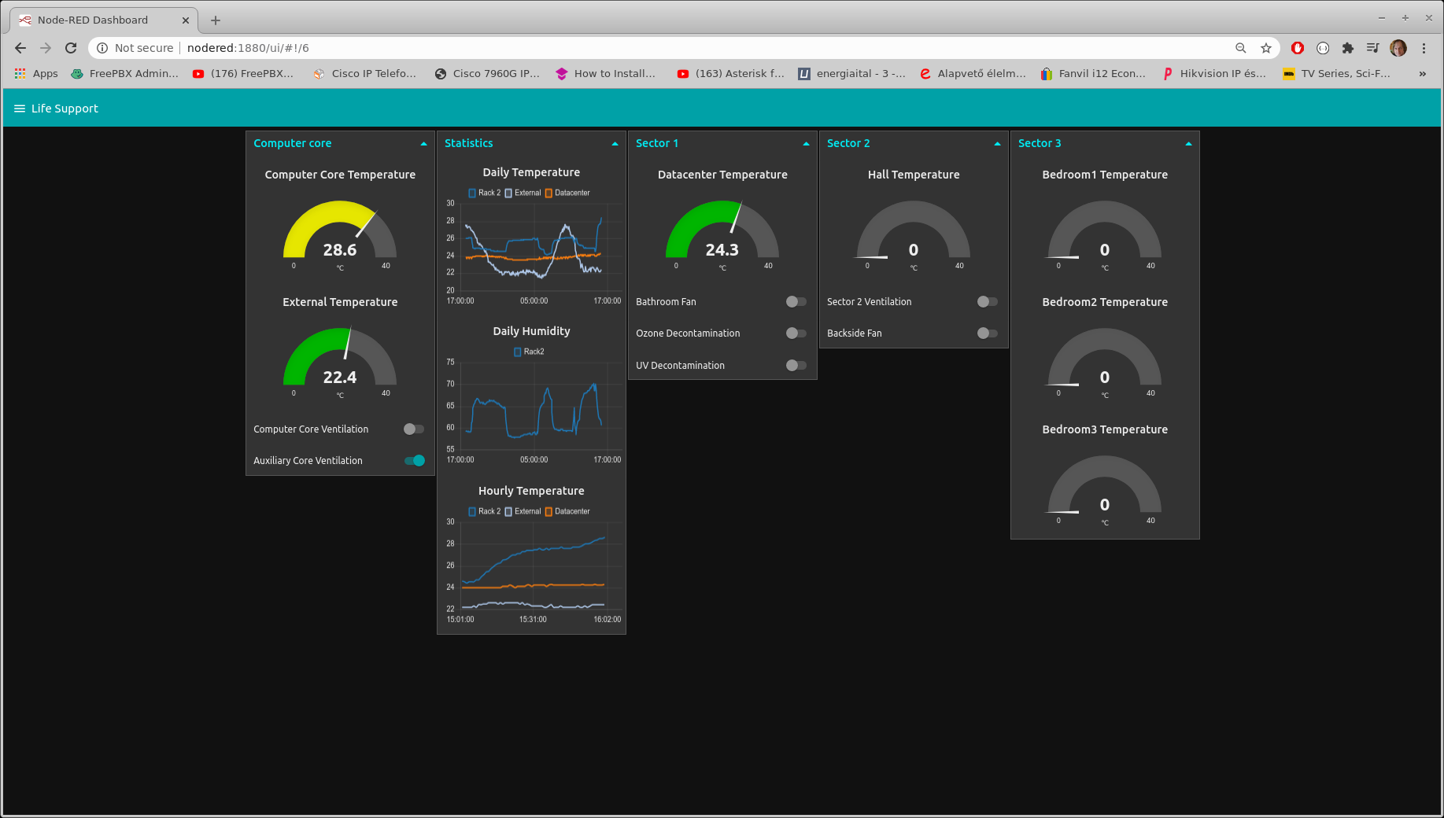Enable Ozone Decontamination switch
This screenshot has height=818, width=1444.
pos(796,333)
